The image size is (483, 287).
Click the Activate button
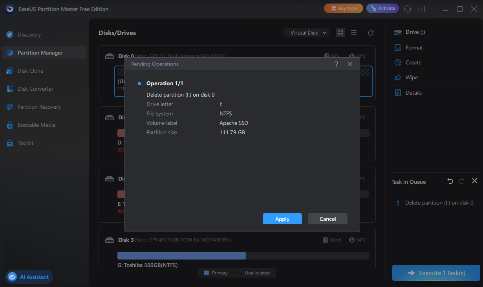(x=382, y=8)
